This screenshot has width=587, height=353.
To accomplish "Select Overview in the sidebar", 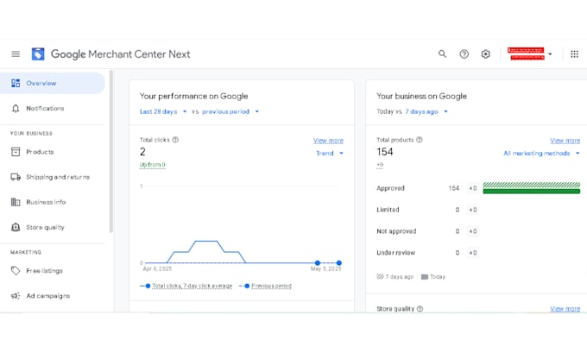I will [52, 83].
